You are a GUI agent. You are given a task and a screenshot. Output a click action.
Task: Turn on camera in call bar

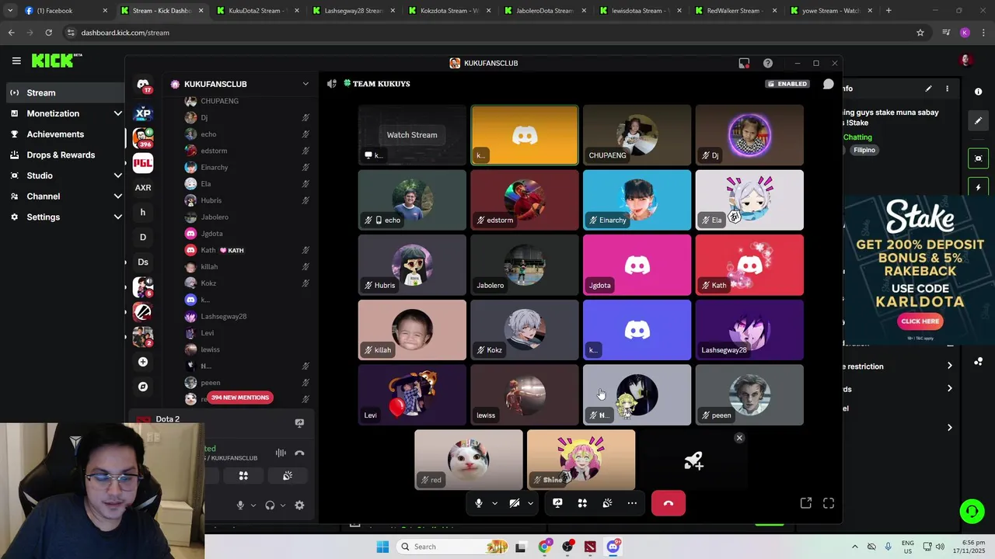515,503
